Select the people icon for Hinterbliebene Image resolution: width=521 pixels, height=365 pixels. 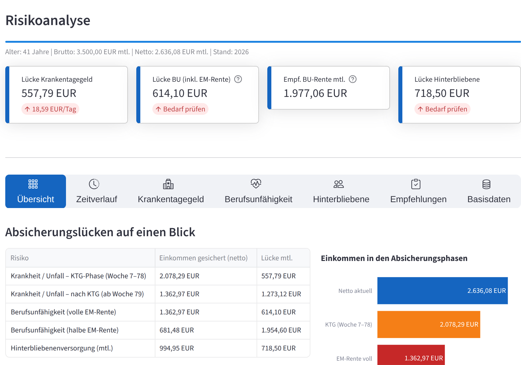339,184
